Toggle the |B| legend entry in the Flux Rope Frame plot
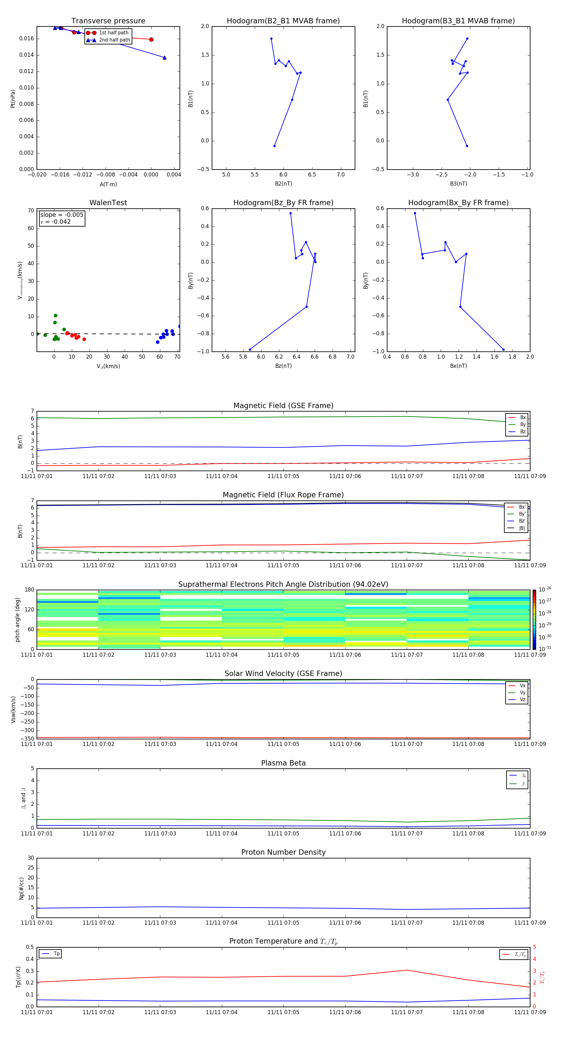This screenshot has height=1040, width=567. pyautogui.click(x=517, y=528)
